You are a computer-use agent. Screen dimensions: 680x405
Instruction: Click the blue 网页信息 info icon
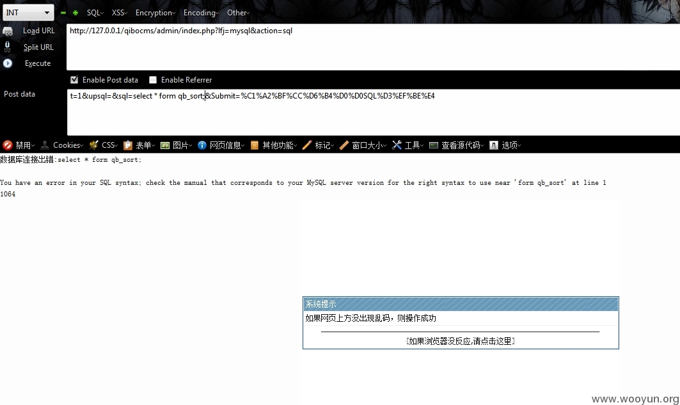click(202, 145)
